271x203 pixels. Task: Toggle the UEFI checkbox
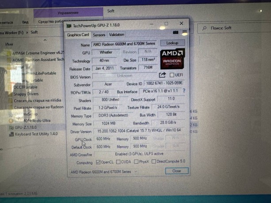tap(172, 75)
